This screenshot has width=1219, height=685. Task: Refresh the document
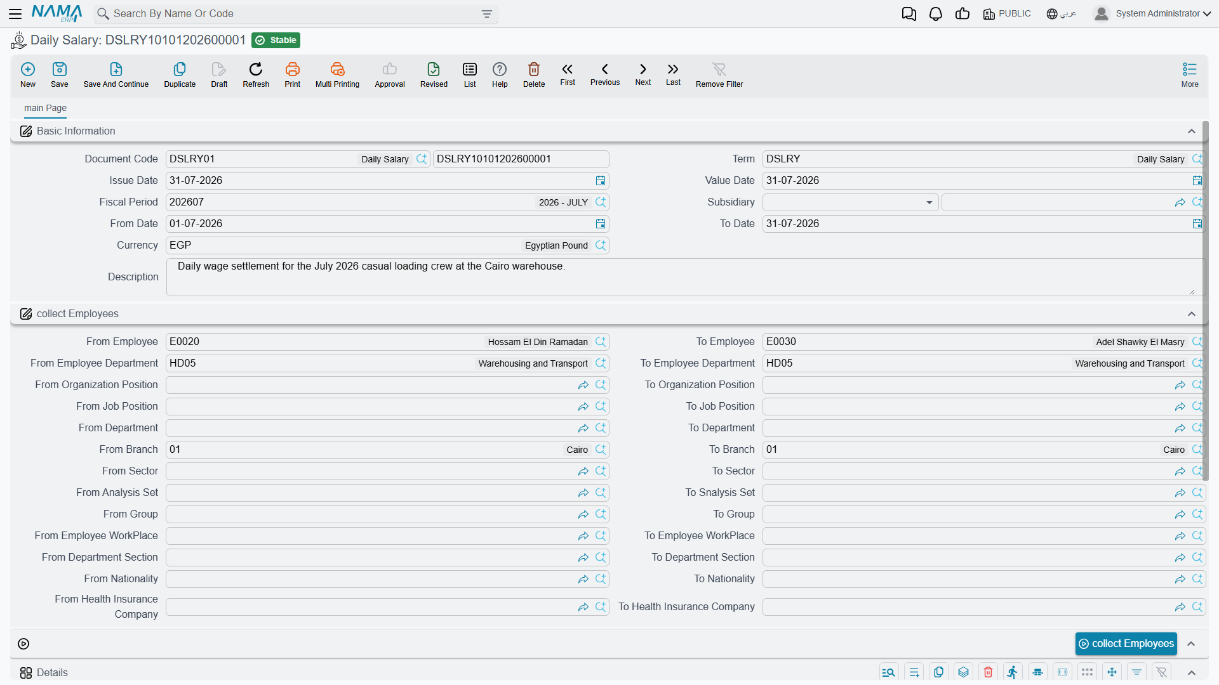pos(256,74)
